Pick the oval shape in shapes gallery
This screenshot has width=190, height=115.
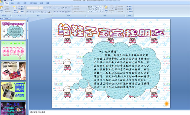tap(100, 7)
